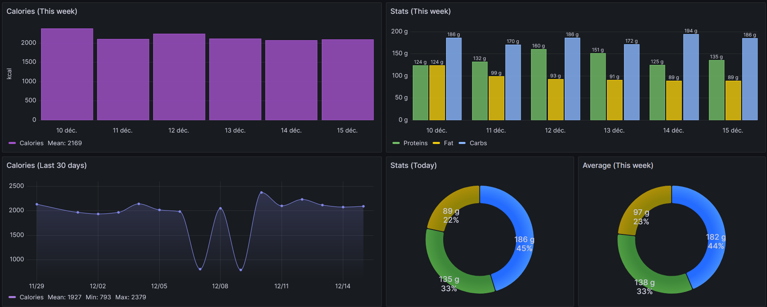This screenshot has height=307, width=767.
Task: Click the 12/08 data point on line chart
Action: tap(221, 208)
